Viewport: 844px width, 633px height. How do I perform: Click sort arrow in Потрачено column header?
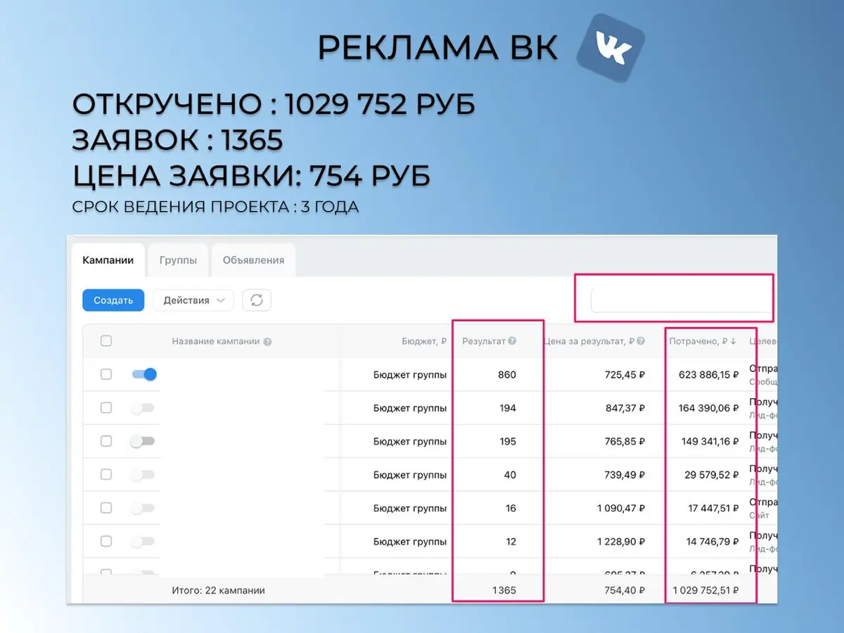point(734,341)
